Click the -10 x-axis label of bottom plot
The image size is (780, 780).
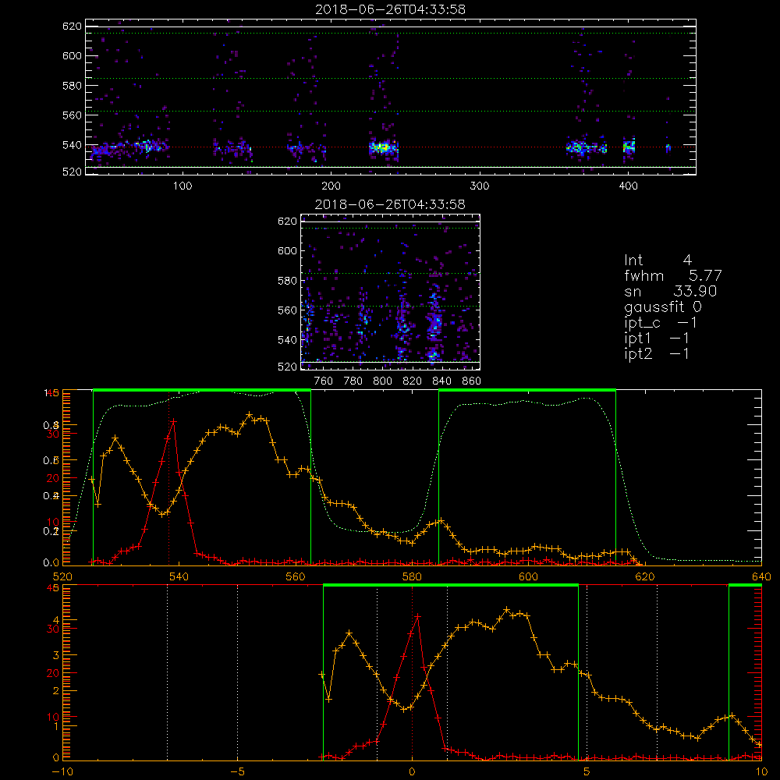[x=62, y=772]
